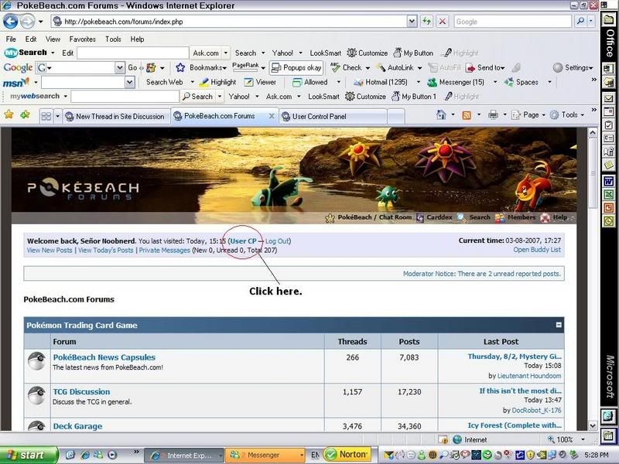
Task: Refresh the page with the green arrows icon
Action: [x=426, y=22]
